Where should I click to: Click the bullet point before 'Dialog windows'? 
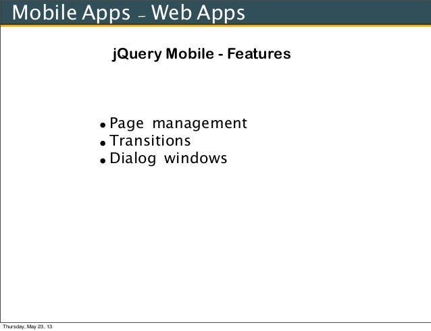point(103,160)
